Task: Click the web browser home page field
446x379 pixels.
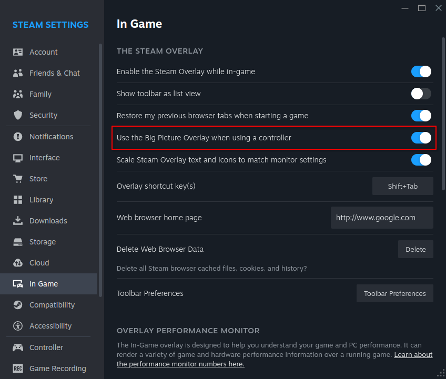Action: [382, 218]
